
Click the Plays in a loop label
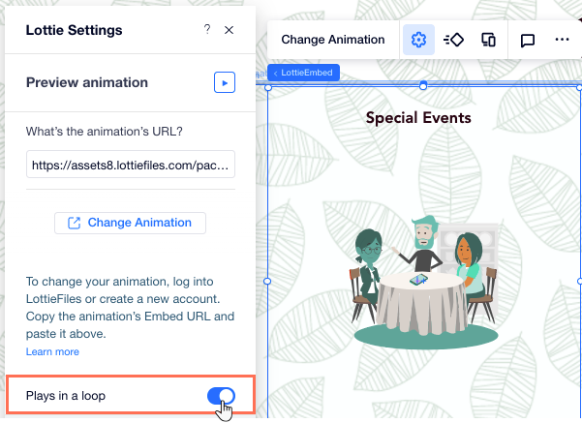click(x=66, y=396)
